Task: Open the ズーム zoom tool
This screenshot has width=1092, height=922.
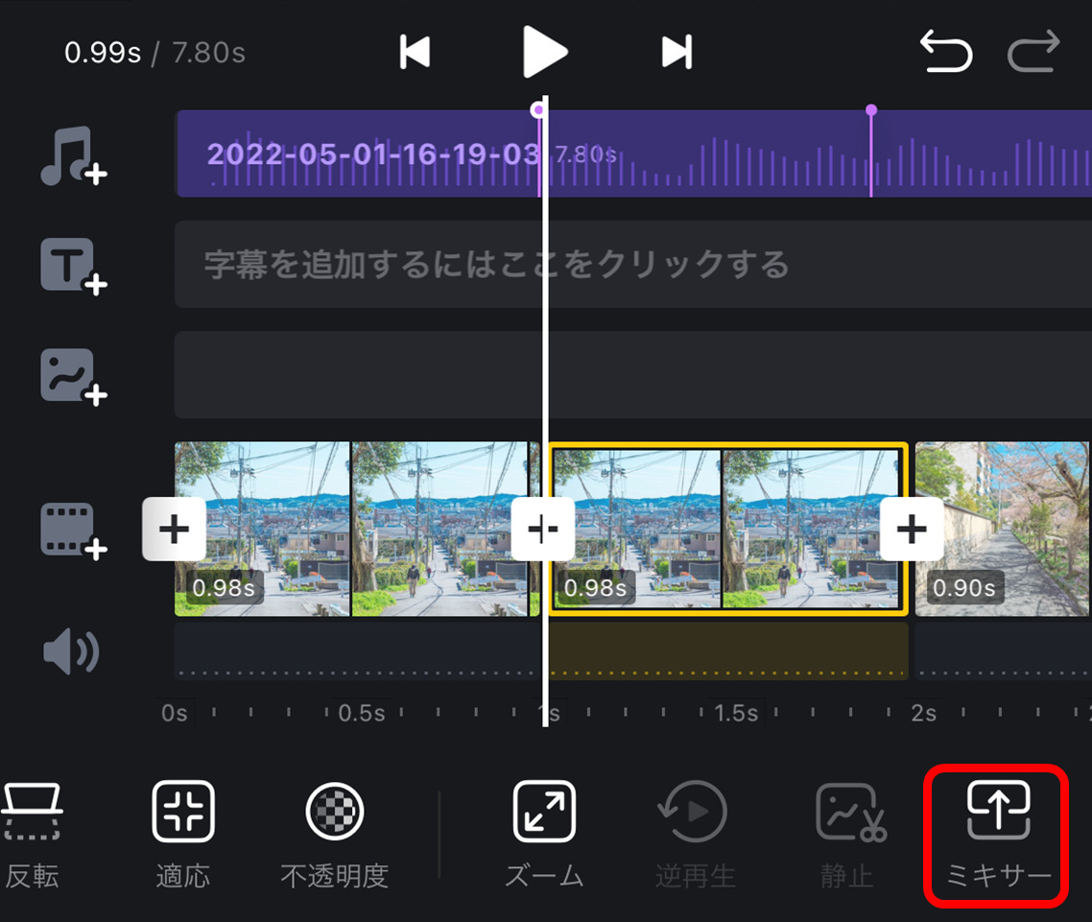Action: [544, 836]
